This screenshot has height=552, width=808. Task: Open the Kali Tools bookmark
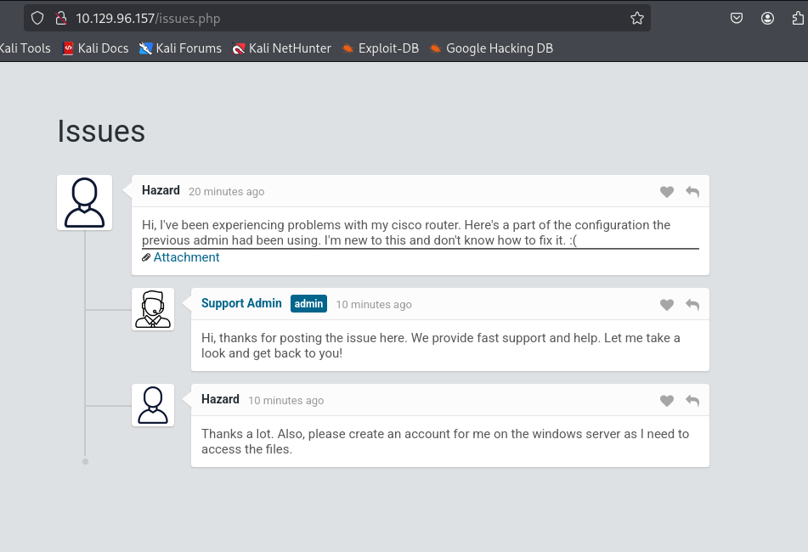point(25,48)
